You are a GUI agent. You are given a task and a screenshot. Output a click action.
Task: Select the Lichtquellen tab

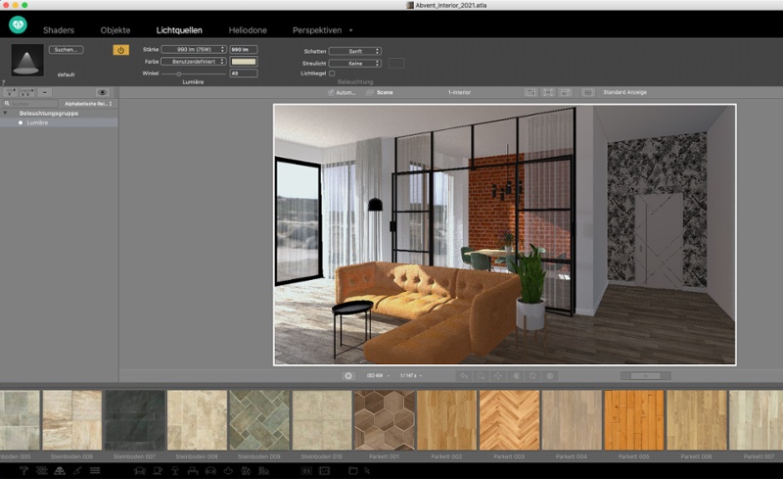pyautogui.click(x=179, y=30)
